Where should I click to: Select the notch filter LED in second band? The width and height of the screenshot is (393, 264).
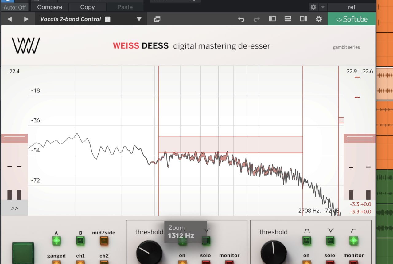pos(330,240)
